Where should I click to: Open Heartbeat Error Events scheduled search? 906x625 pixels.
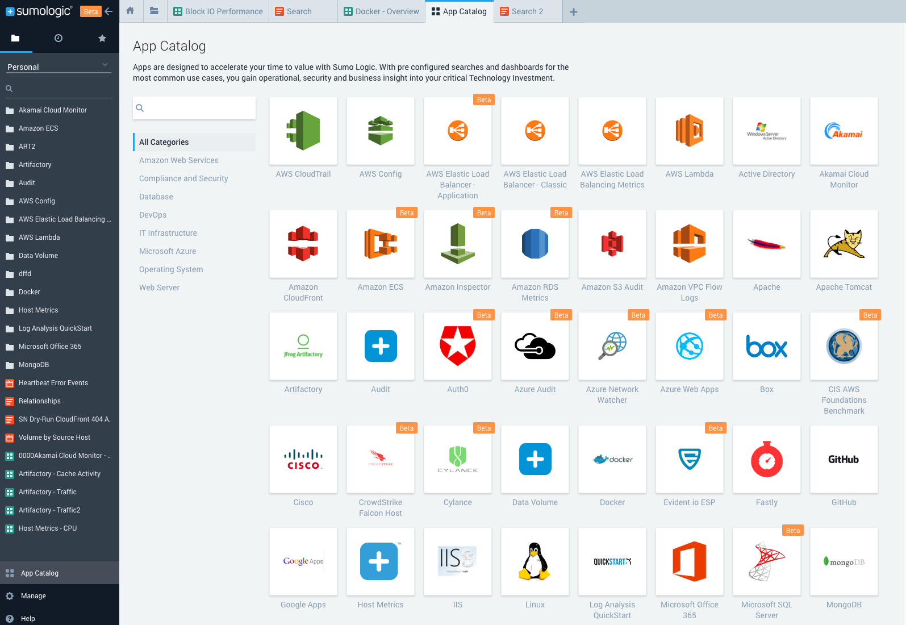60,383
